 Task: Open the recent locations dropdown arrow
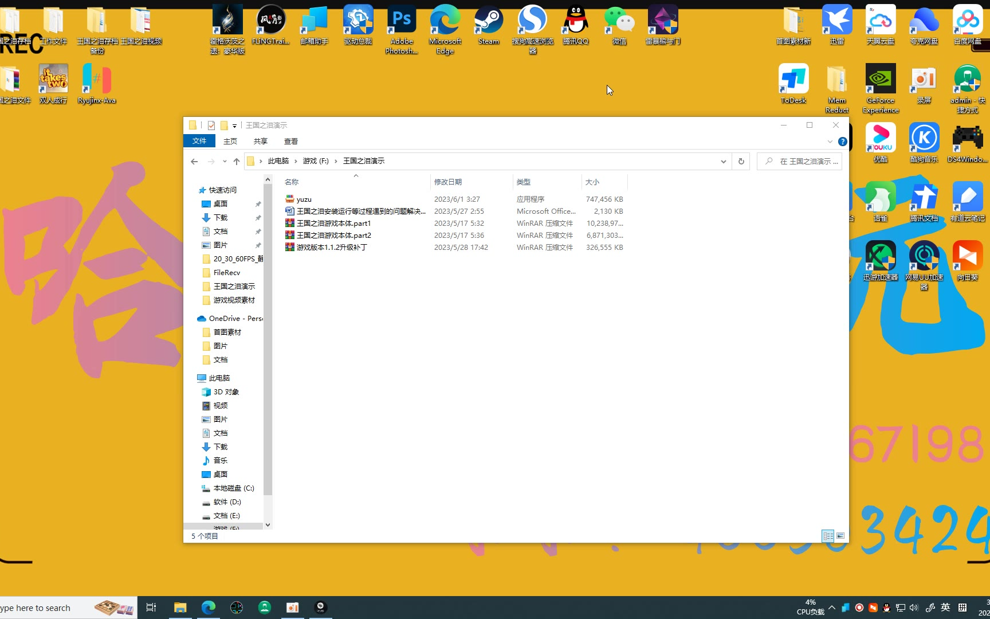[225, 162]
